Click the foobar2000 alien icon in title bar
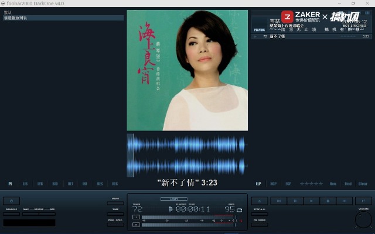This screenshot has height=234, width=375. (3, 4)
